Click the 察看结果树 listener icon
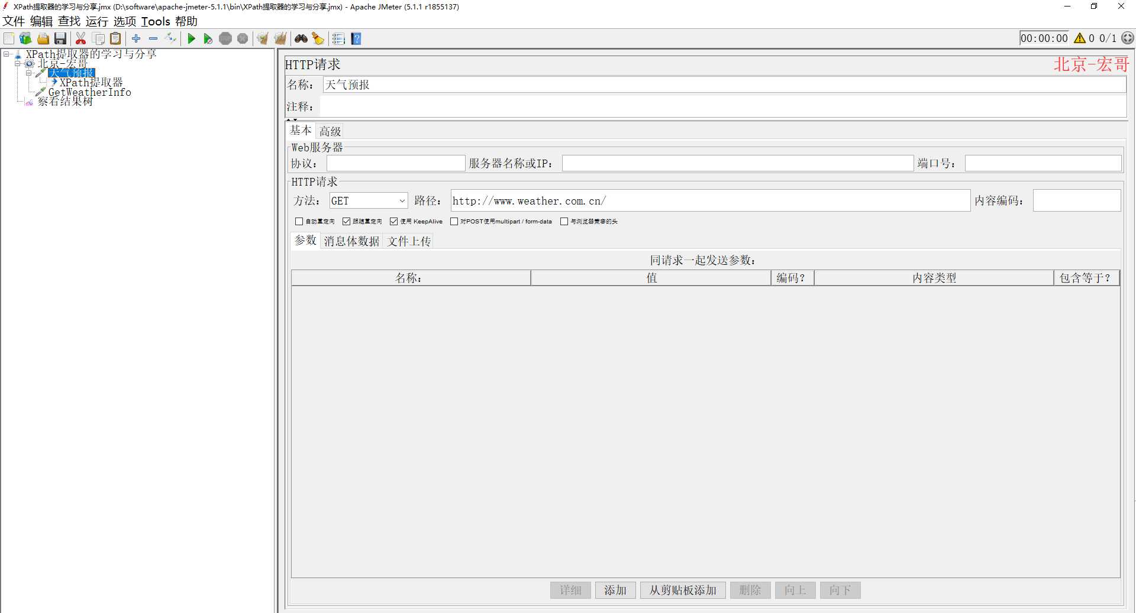 click(30, 102)
